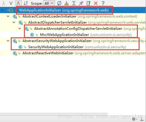Click the interface icon of WebApplicationInitializer
This screenshot has width=146, height=122.
pyautogui.click(x=11, y=10)
